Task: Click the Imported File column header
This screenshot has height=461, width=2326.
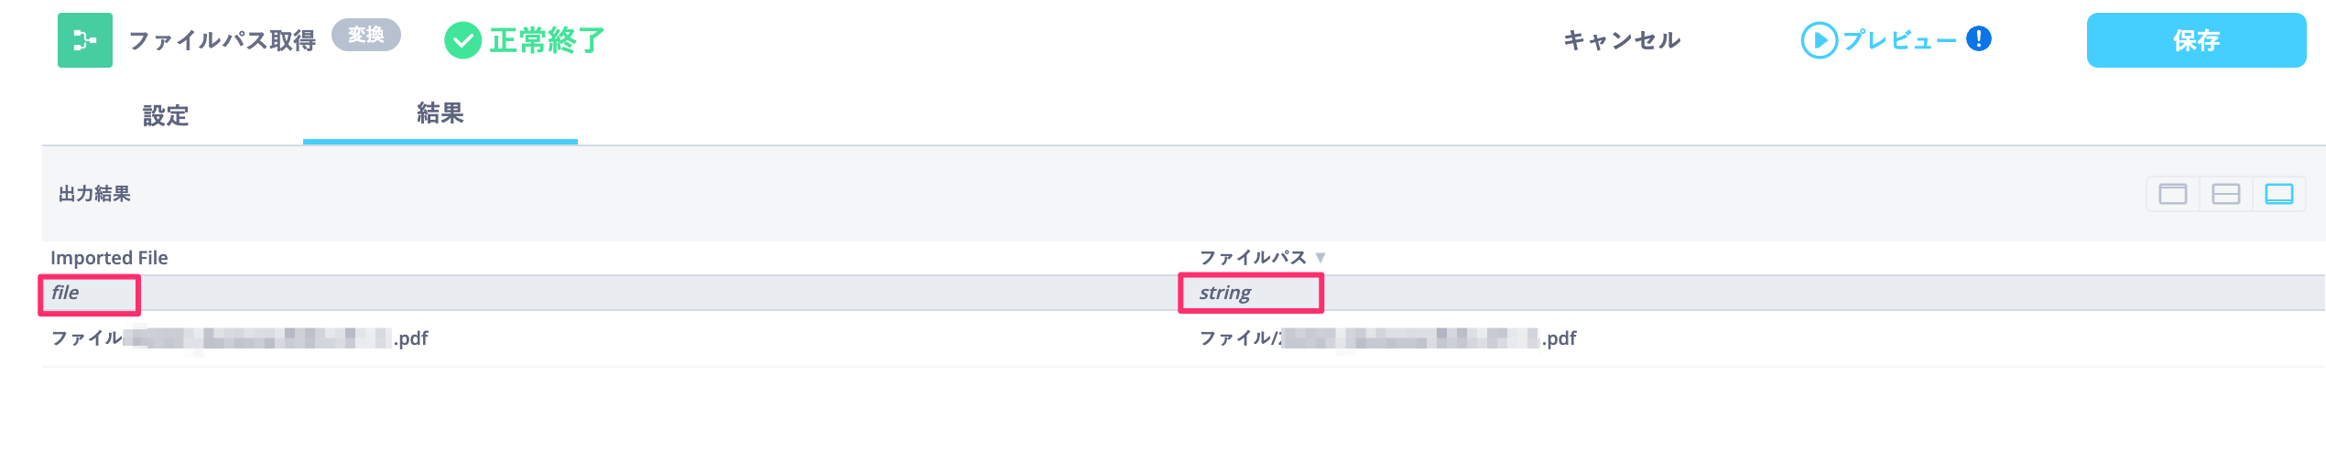Action: (x=109, y=258)
